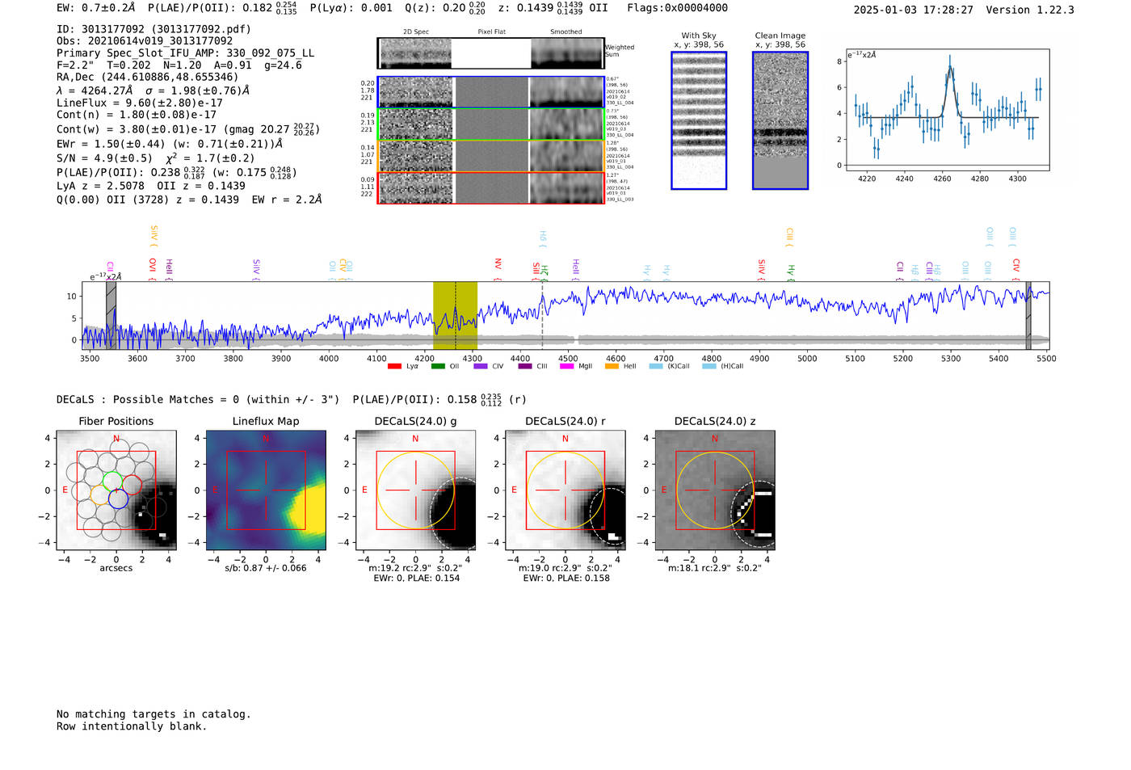This screenshot has width=1131, height=770.
Task: Click the 'EWr: 0, PLAE: 0.154' caption
Action: [x=416, y=579]
